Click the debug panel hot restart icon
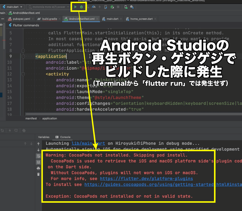 click(16, 130)
